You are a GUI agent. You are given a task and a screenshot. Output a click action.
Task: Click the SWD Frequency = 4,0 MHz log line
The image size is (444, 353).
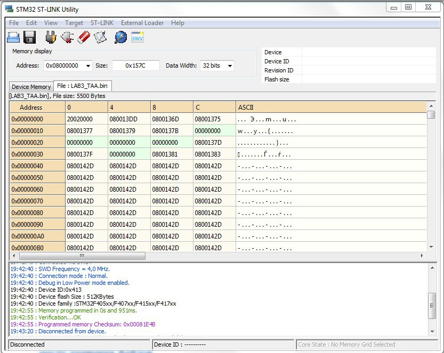pos(60,269)
